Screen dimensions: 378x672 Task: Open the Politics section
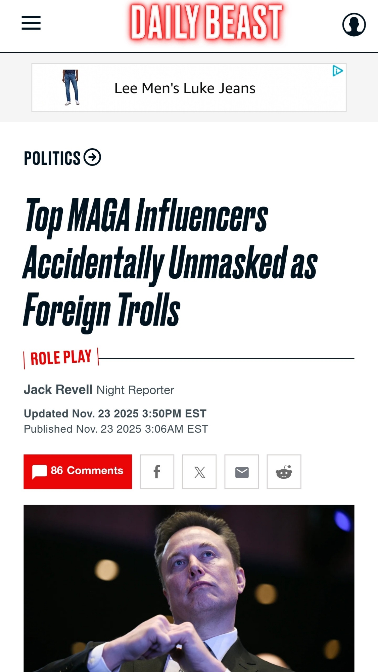[52, 158]
